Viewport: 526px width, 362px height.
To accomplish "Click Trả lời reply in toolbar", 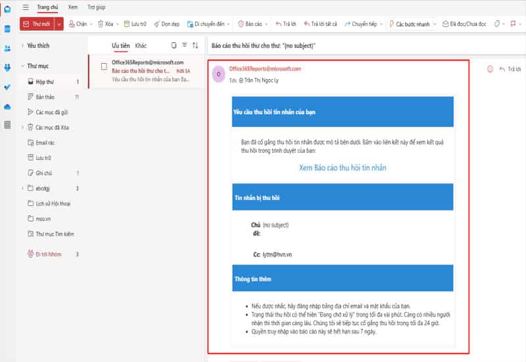I will point(286,24).
